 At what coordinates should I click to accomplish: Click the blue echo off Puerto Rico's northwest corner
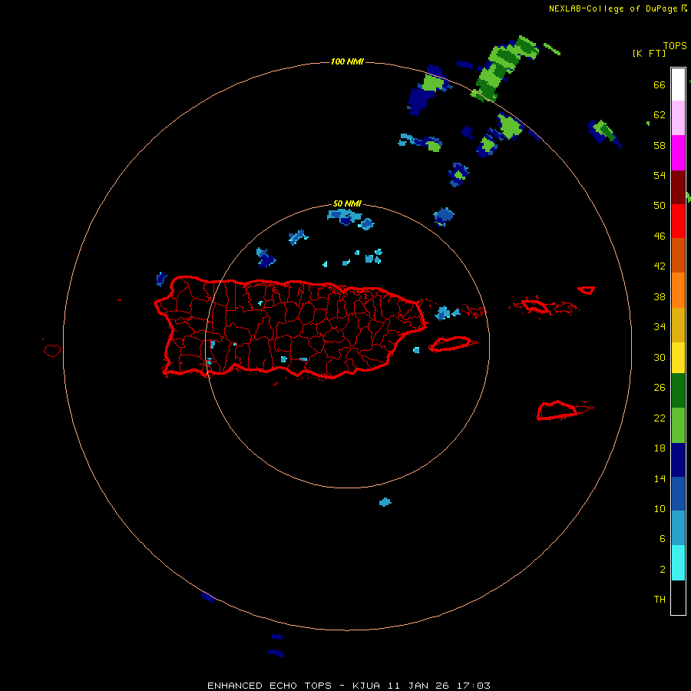pos(161,279)
